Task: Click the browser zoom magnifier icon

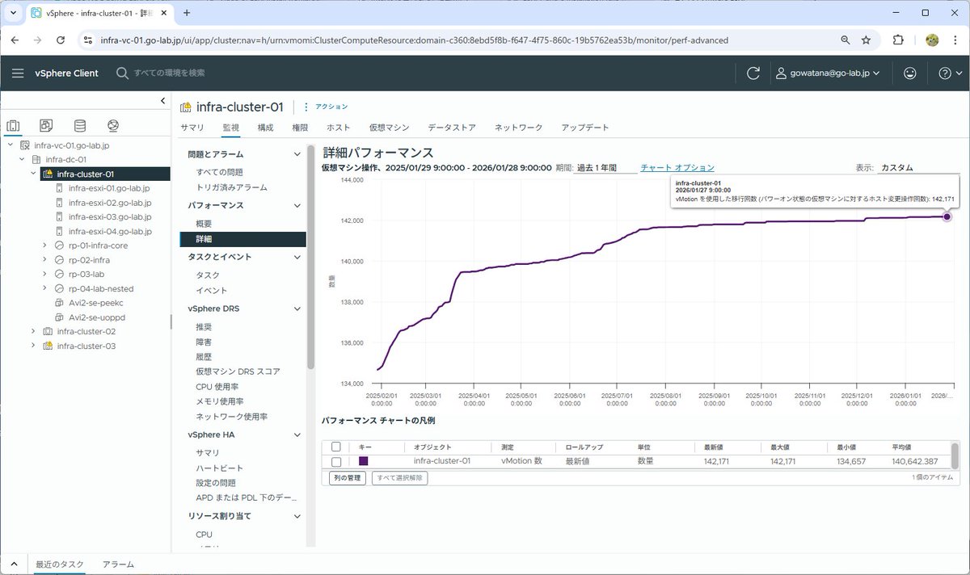Action: click(x=846, y=40)
